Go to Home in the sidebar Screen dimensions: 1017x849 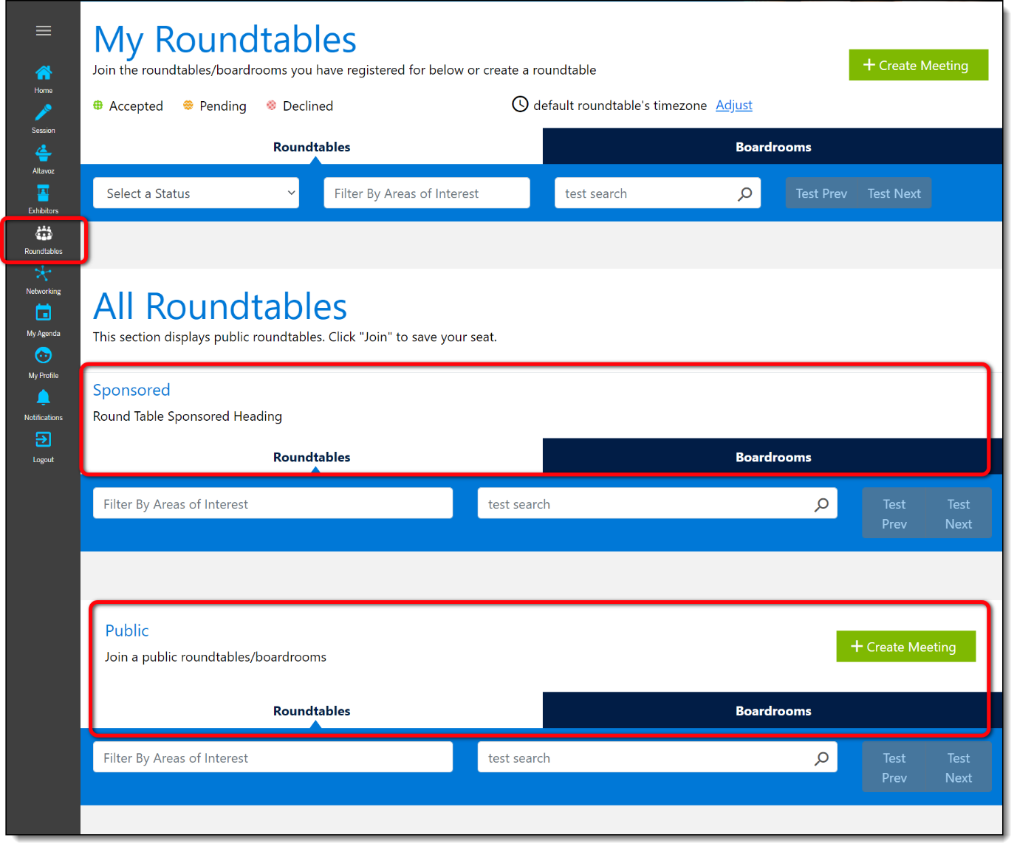[44, 73]
